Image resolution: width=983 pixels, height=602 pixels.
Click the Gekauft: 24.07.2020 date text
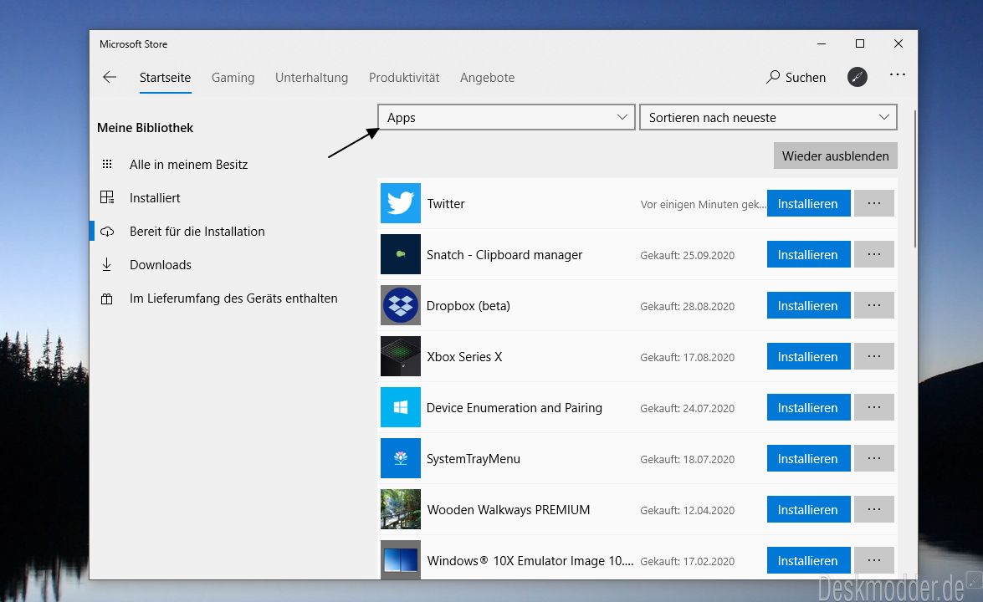tap(687, 408)
